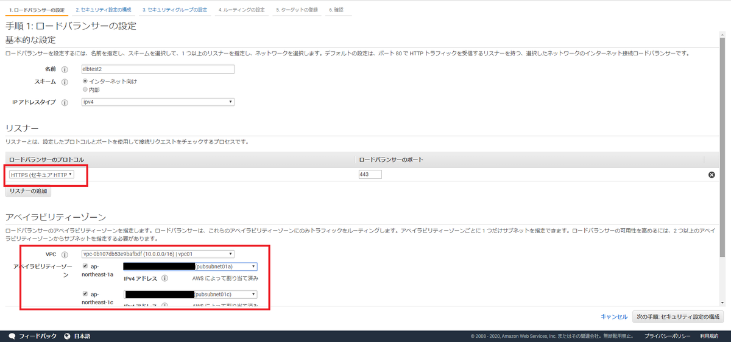The height and width of the screenshot is (342, 731).
Task: Open the プライバシーポリシー link
Action: [668, 336]
